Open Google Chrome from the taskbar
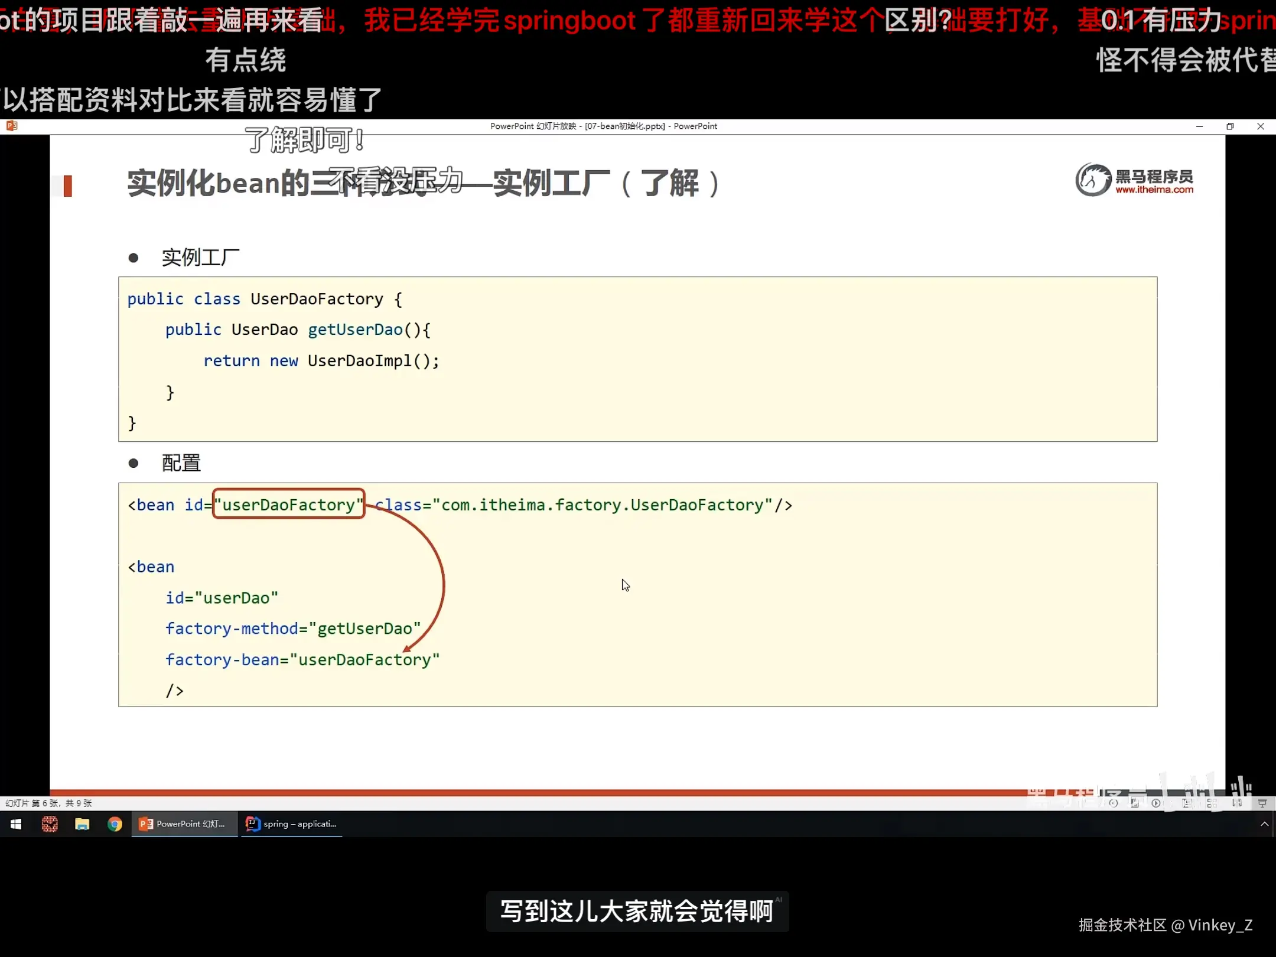Image resolution: width=1276 pixels, height=957 pixels. pyautogui.click(x=115, y=824)
